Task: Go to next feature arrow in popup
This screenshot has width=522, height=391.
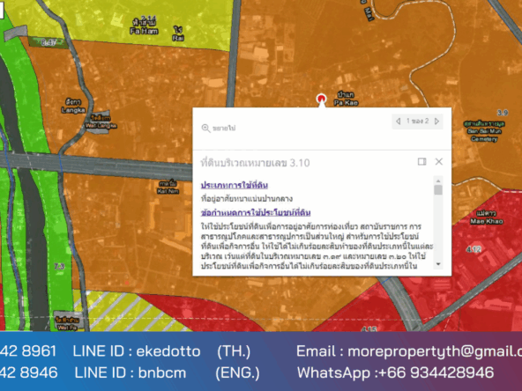Action: [436, 122]
